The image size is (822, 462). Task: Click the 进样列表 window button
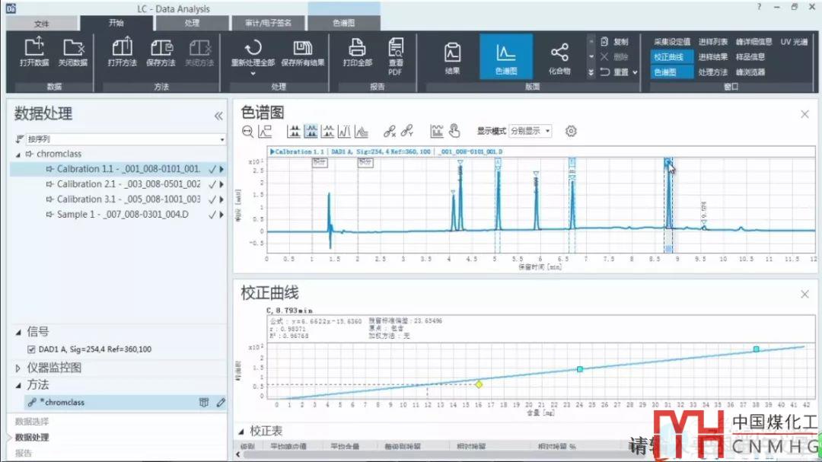tap(713, 42)
